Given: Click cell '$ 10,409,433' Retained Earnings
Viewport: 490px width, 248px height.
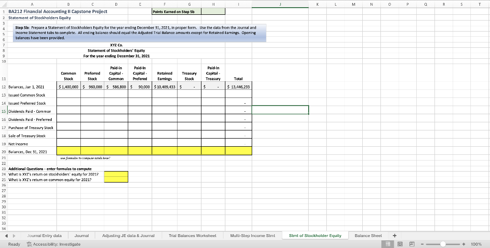Looking at the screenshot, I should [165, 86].
